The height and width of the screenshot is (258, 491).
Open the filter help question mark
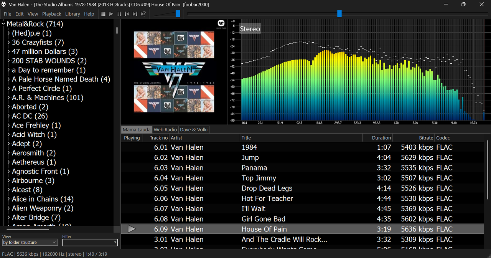(x=115, y=243)
